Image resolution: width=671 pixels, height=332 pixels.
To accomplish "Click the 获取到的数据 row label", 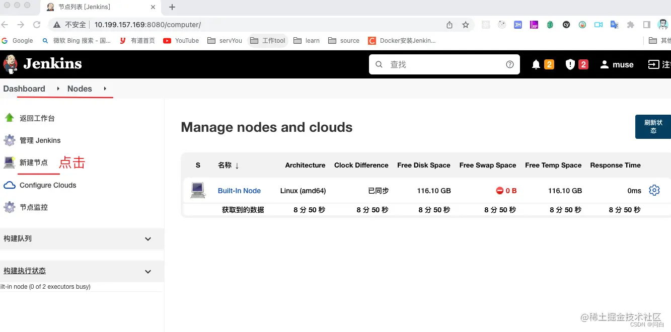I will (243, 210).
